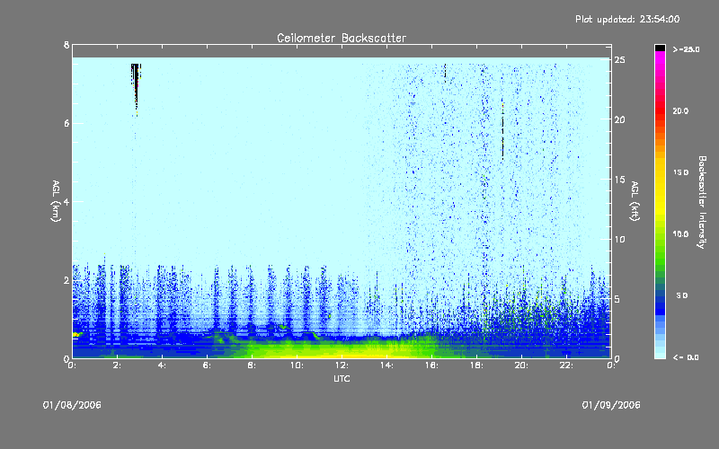719x449 pixels.
Task: Click the "2" km tick label on left axis
Action: pos(67,280)
